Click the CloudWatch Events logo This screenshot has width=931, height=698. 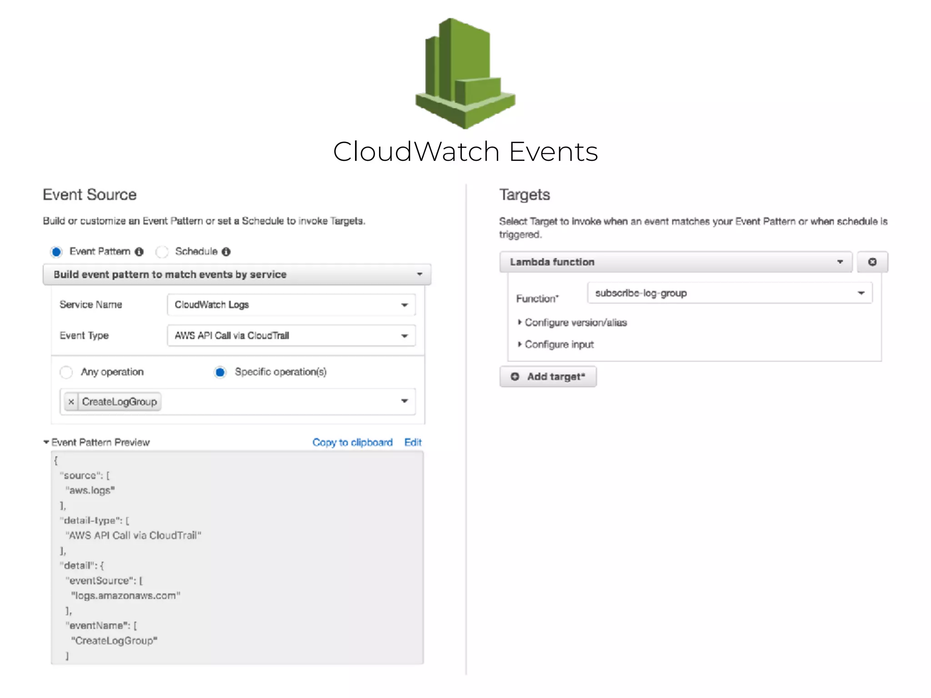[x=465, y=73]
